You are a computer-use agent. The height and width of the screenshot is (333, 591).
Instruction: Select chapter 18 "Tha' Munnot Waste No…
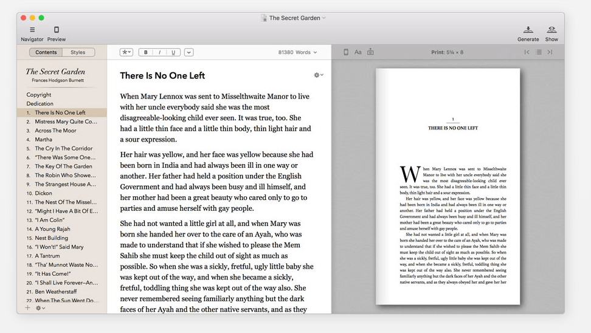coord(62,265)
